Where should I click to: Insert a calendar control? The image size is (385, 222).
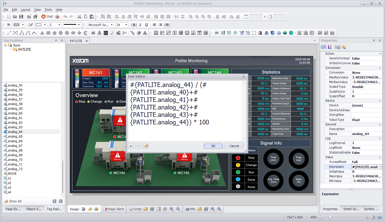pos(242,33)
